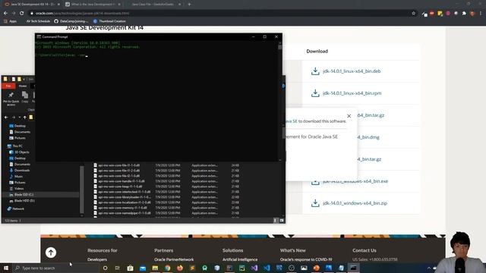Open the Apps bookmarks shortcut

click(x=10, y=21)
